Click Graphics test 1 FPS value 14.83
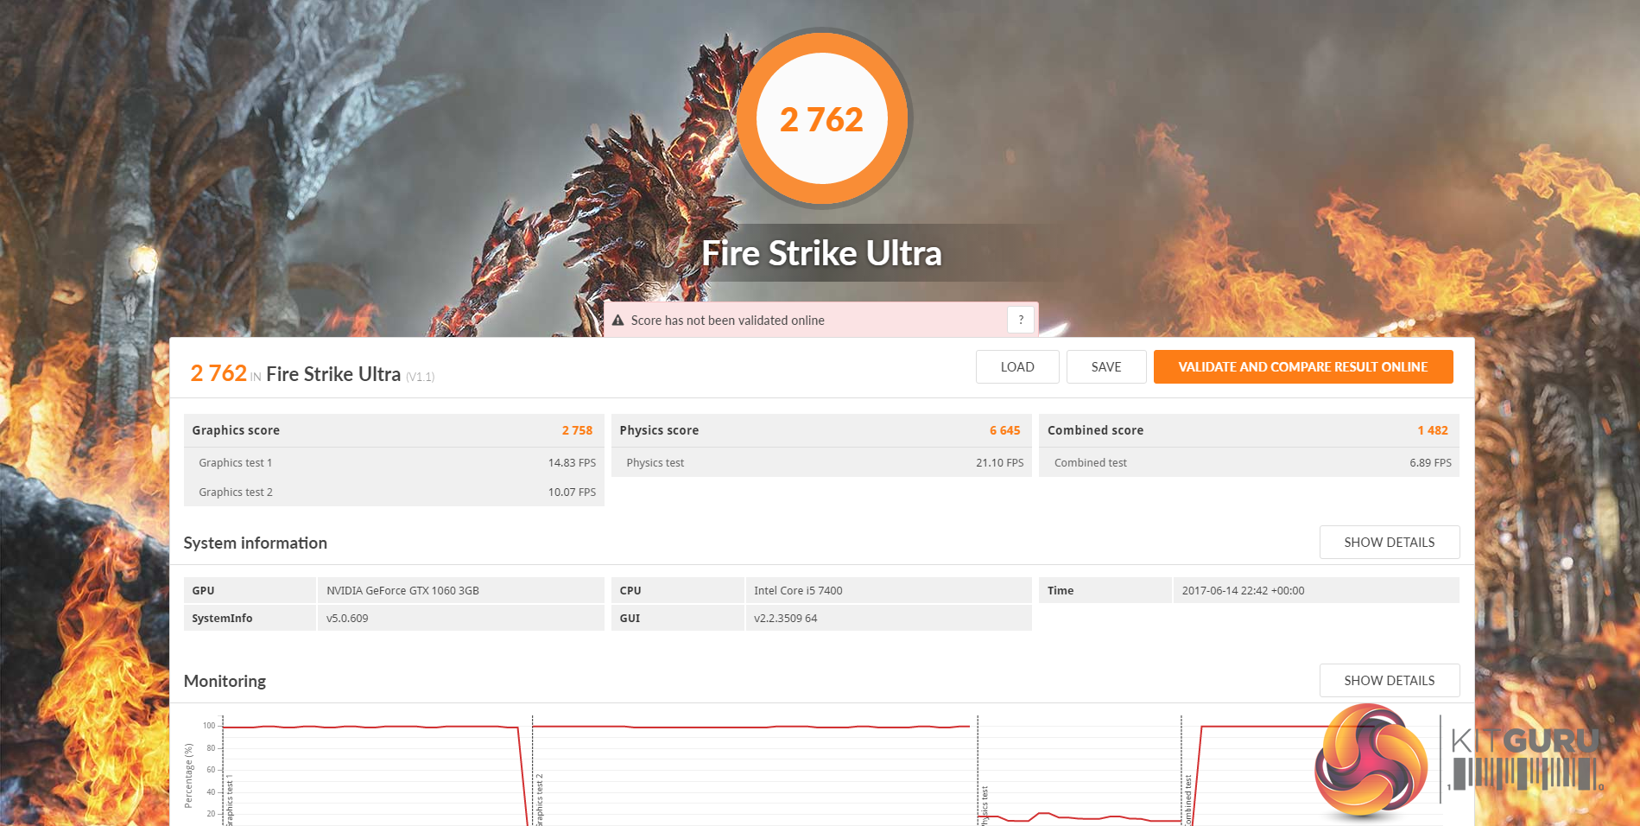 coord(572,463)
